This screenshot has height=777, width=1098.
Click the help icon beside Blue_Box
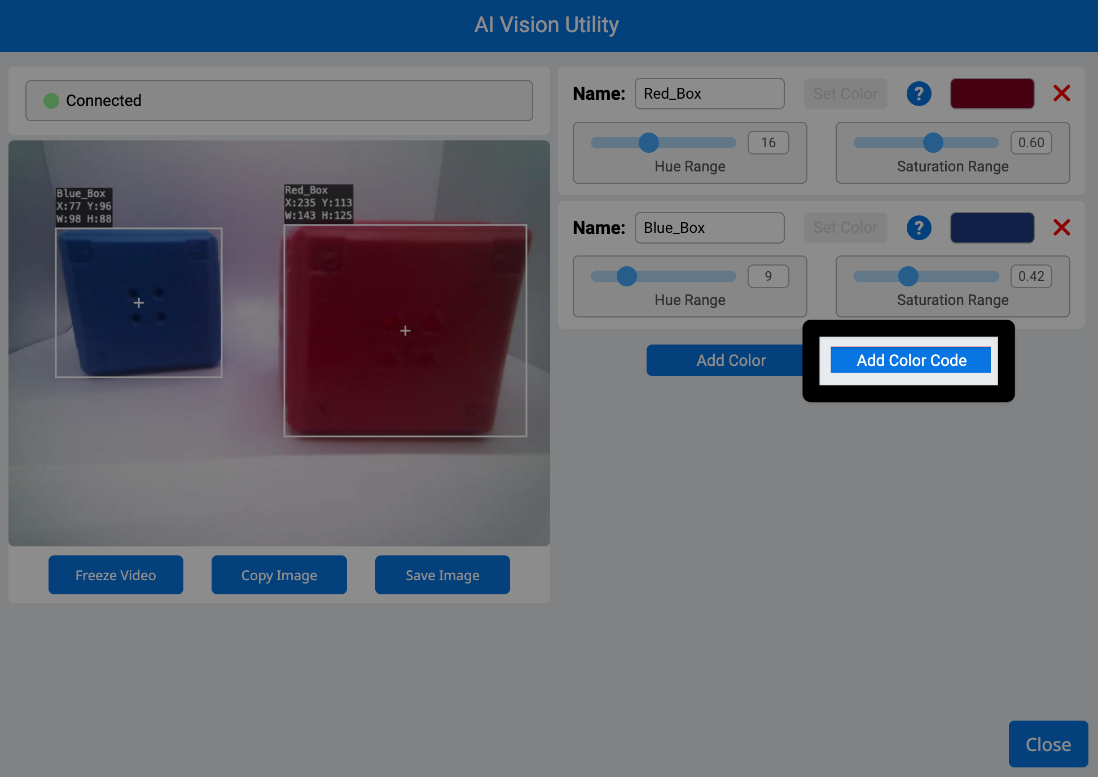point(919,228)
